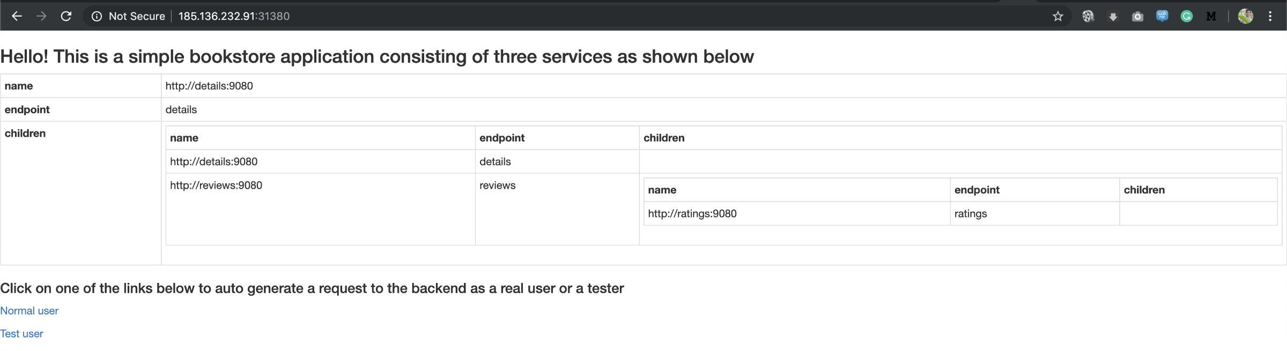Open the Chrome profile avatar
This screenshot has height=351, width=1287.
click(x=1245, y=16)
